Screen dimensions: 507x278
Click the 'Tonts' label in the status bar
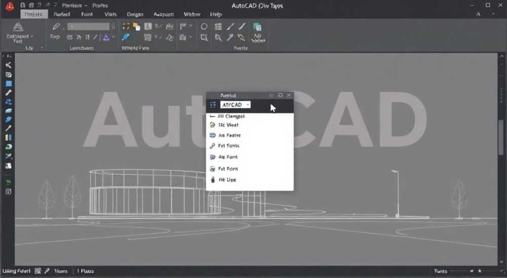click(x=441, y=271)
